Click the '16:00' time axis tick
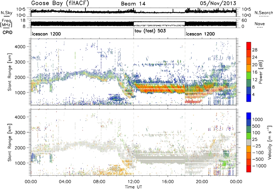Screen dimensions: 273x189 click(x=168, y=182)
